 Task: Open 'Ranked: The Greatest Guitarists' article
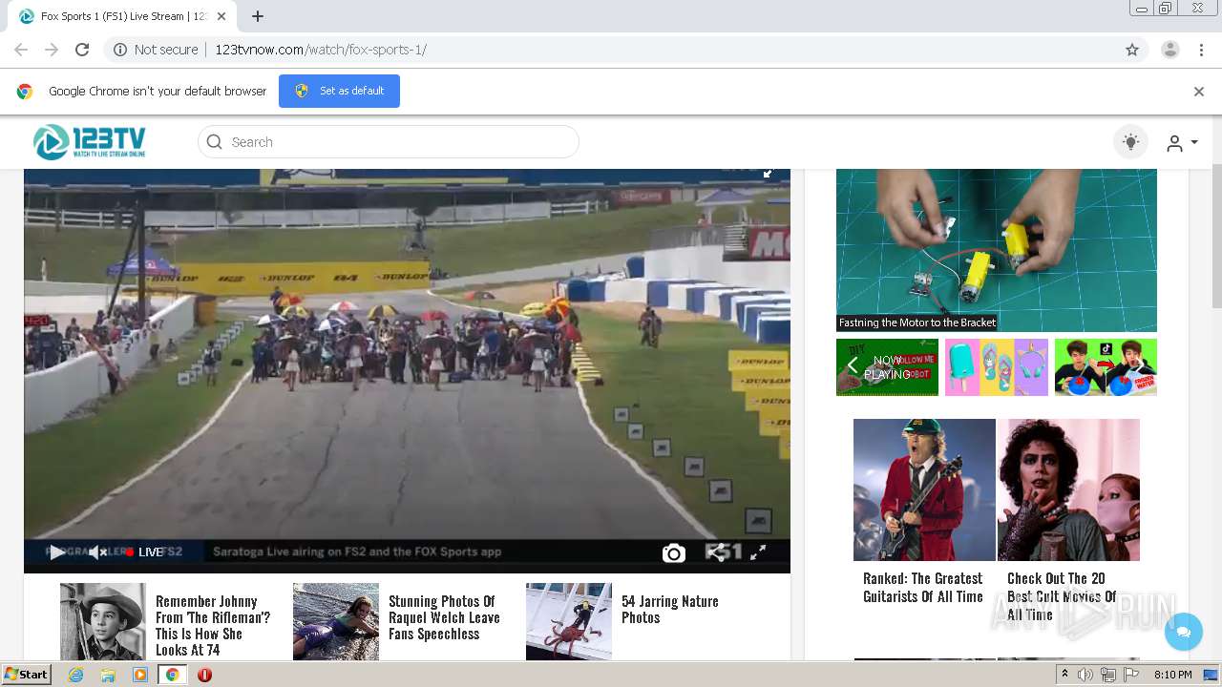pos(923,588)
